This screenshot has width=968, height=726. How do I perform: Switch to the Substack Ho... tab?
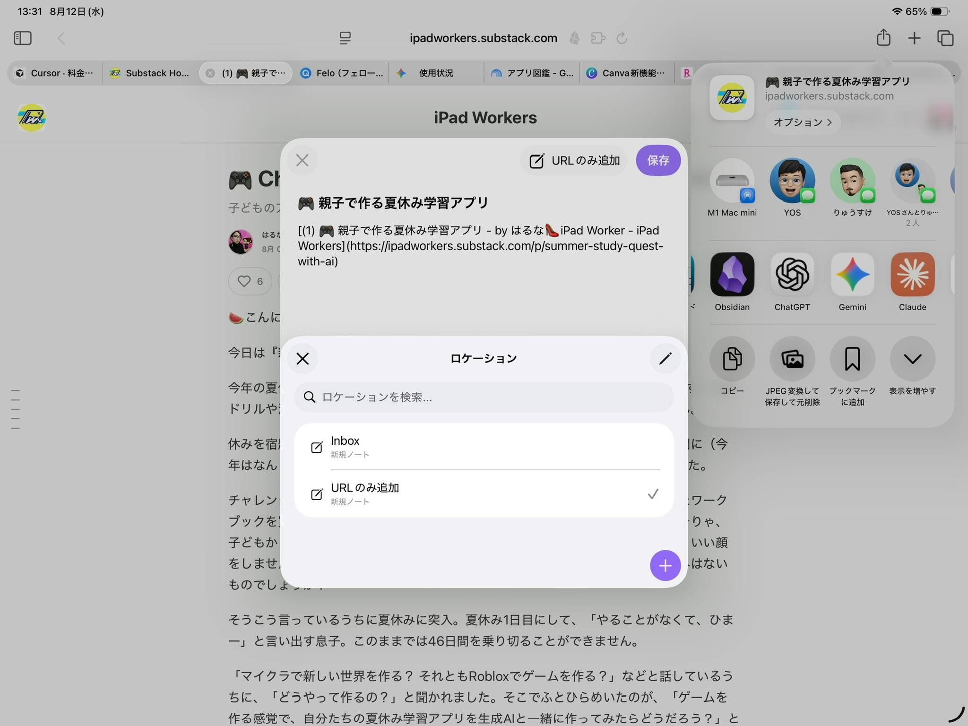[149, 73]
